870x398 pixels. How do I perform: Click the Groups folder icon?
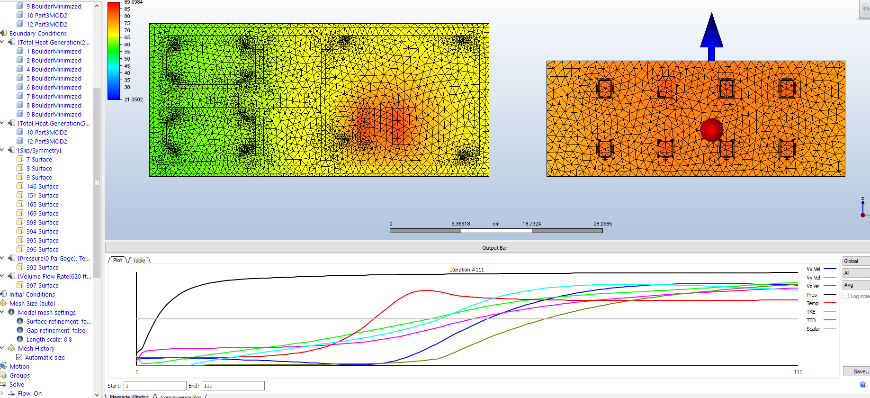pyautogui.click(x=3, y=375)
